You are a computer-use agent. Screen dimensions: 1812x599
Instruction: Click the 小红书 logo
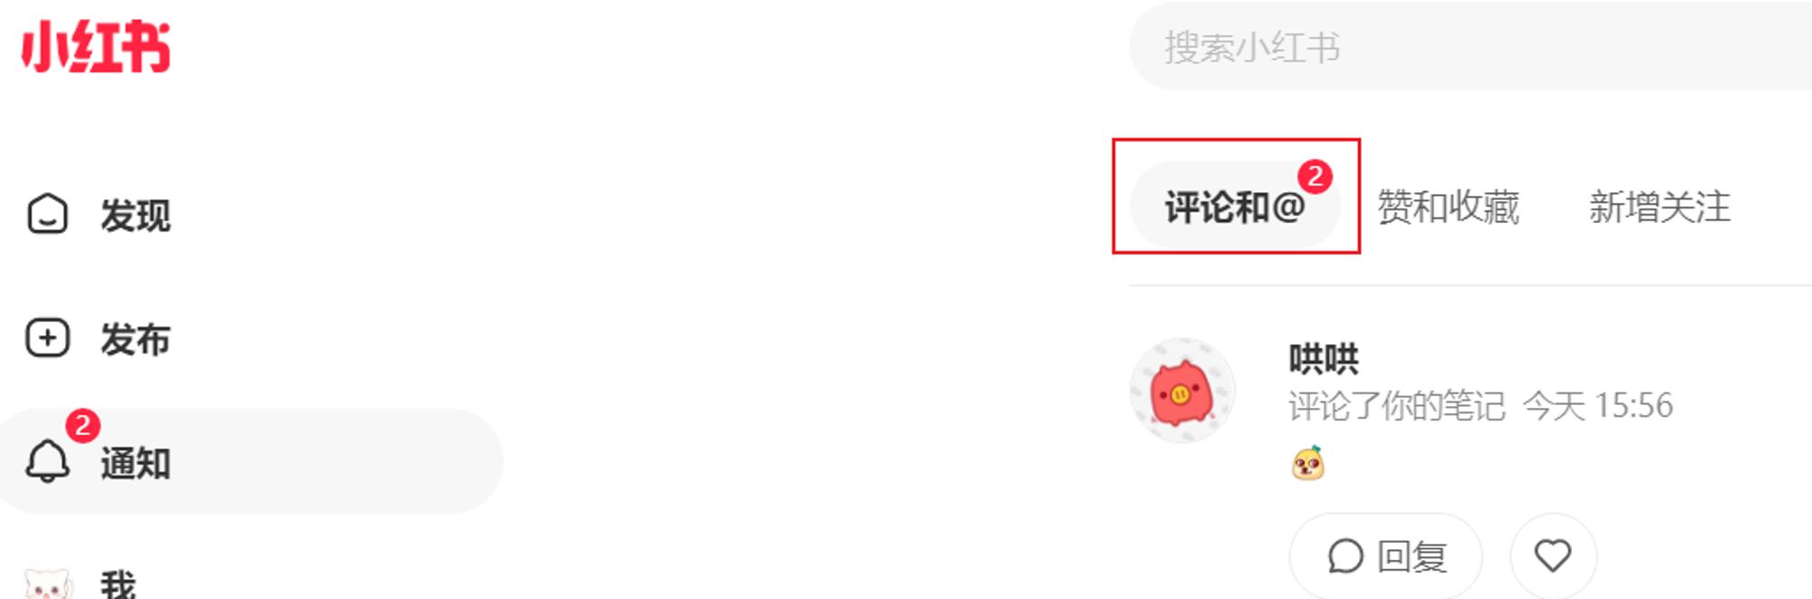[x=96, y=46]
